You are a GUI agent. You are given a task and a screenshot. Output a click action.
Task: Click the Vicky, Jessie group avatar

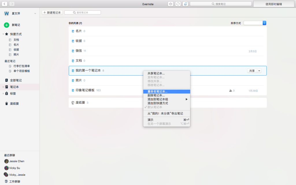[6, 175]
